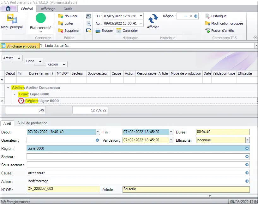Viewport: 258px width, 204px height.
Task: Click the Cause column header
Action: (x=116, y=73)
